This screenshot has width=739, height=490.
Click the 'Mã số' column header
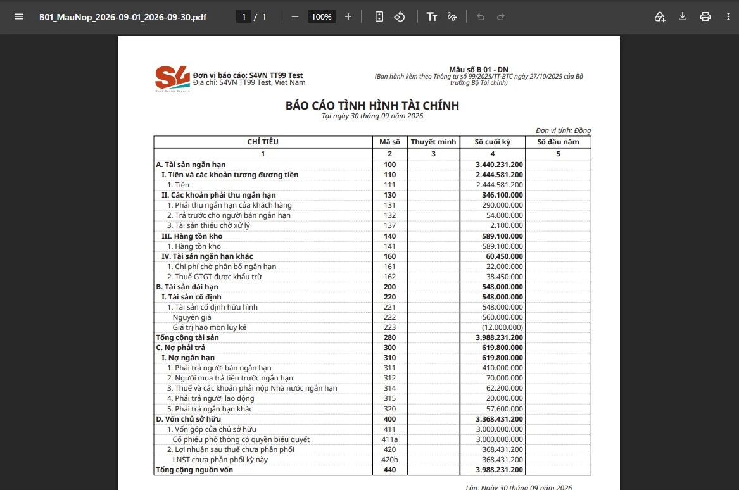(390, 142)
